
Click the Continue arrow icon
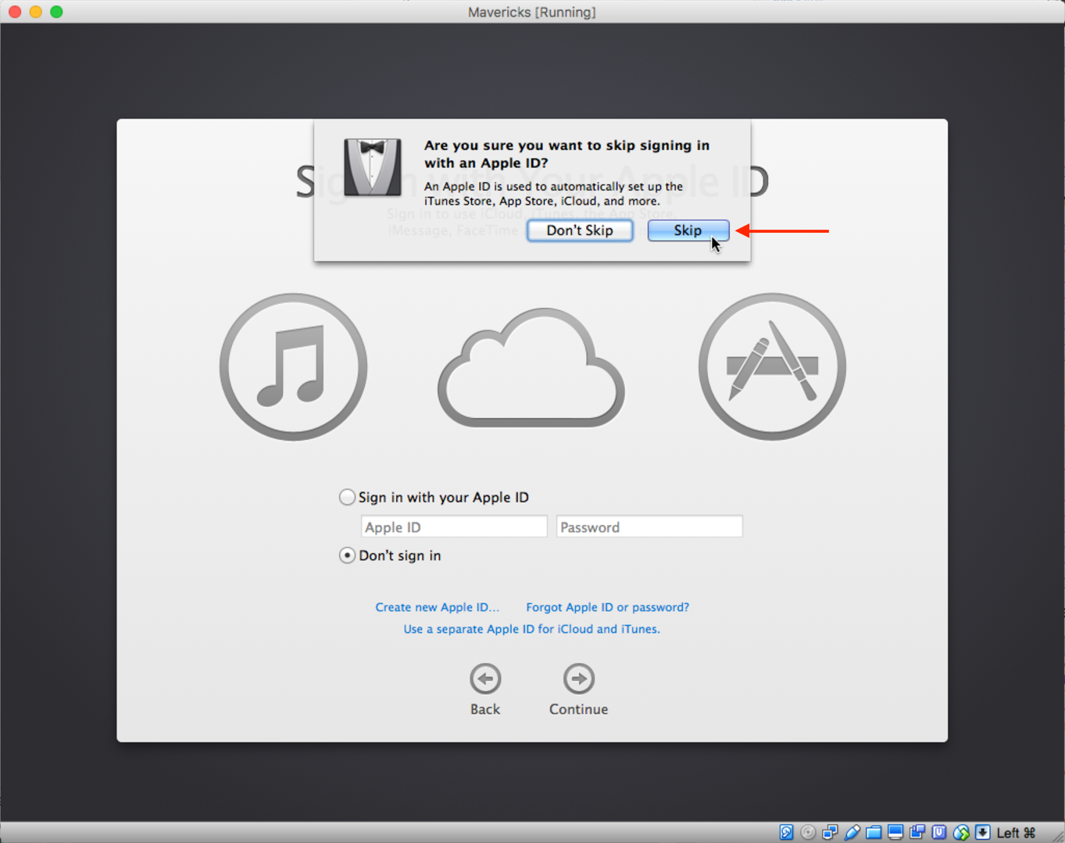coord(578,679)
